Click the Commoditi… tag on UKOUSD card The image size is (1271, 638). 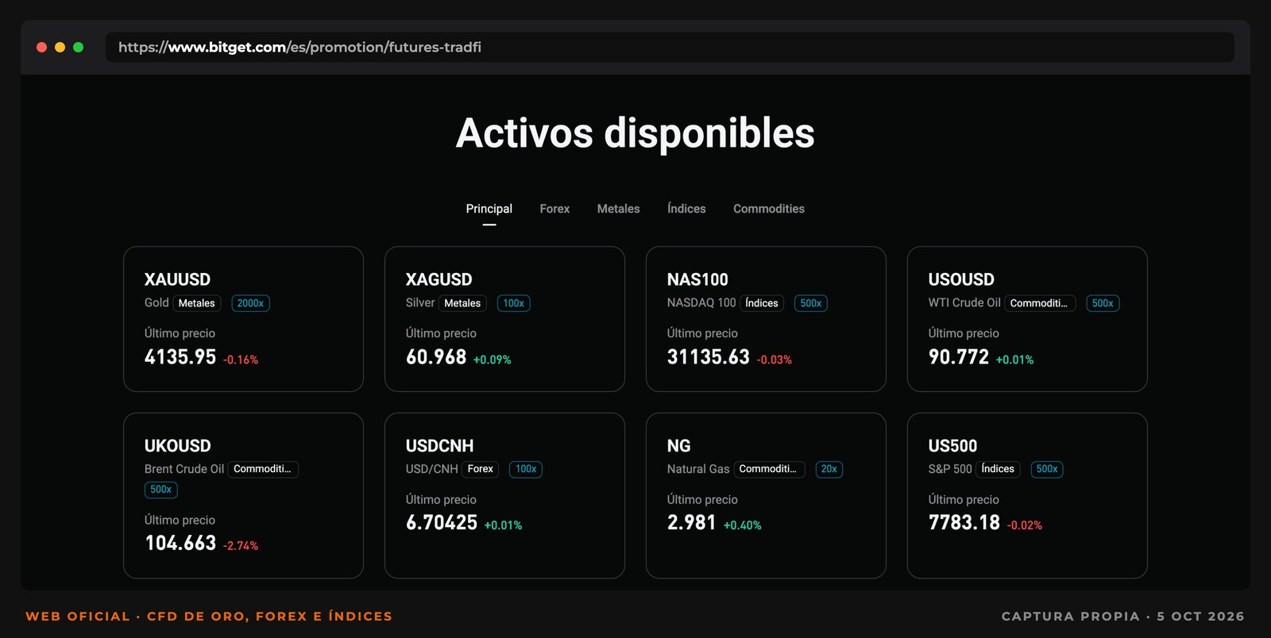pos(263,469)
